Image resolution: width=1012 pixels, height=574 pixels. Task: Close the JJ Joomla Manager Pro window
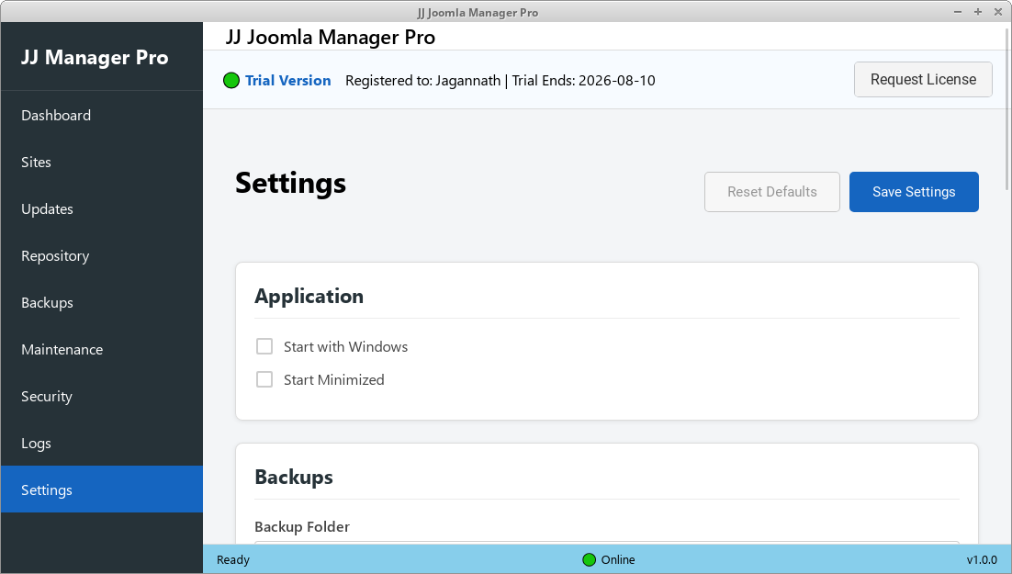pyautogui.click(x=998, y=12)
